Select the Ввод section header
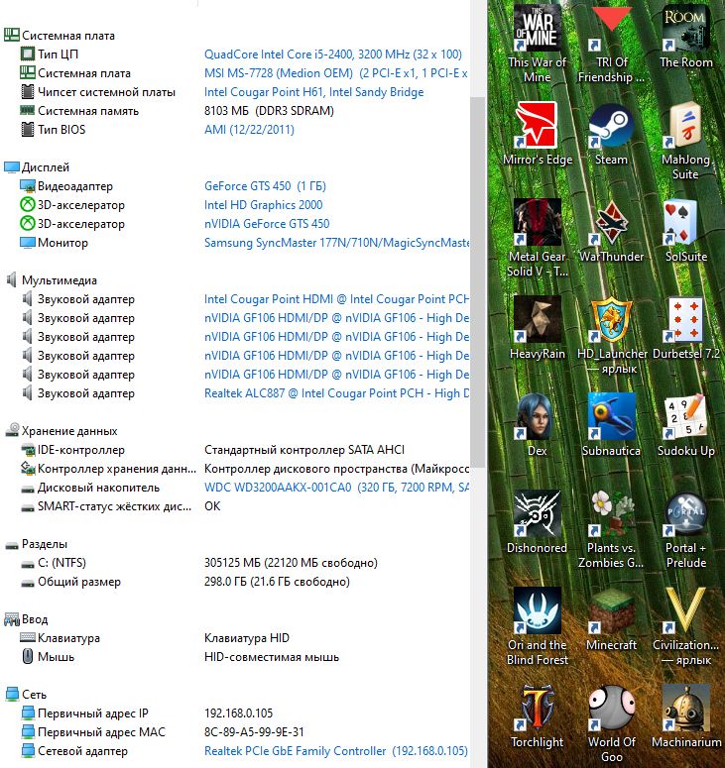Image resolution: width=725 pixels, height=768 pixels. 26,619
